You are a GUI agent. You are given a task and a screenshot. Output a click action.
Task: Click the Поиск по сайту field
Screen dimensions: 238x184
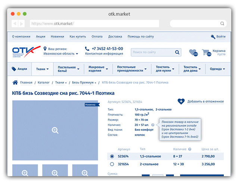[152, 52]
